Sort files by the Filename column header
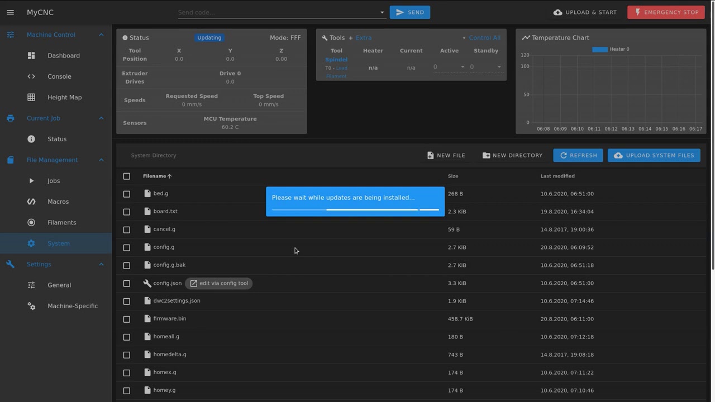Image resolution: width=715 pixels, height=402 pixels. point(157,176)
